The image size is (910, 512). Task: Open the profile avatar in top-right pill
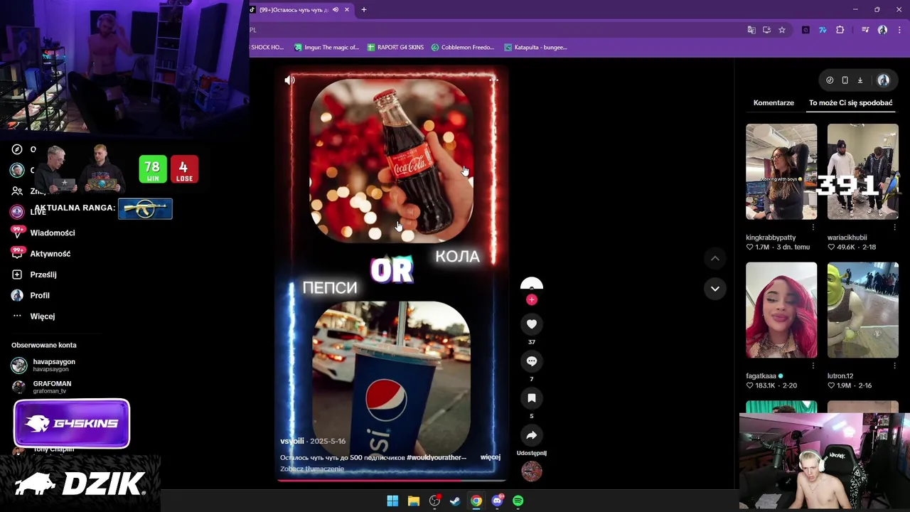[x=884, y=80]
